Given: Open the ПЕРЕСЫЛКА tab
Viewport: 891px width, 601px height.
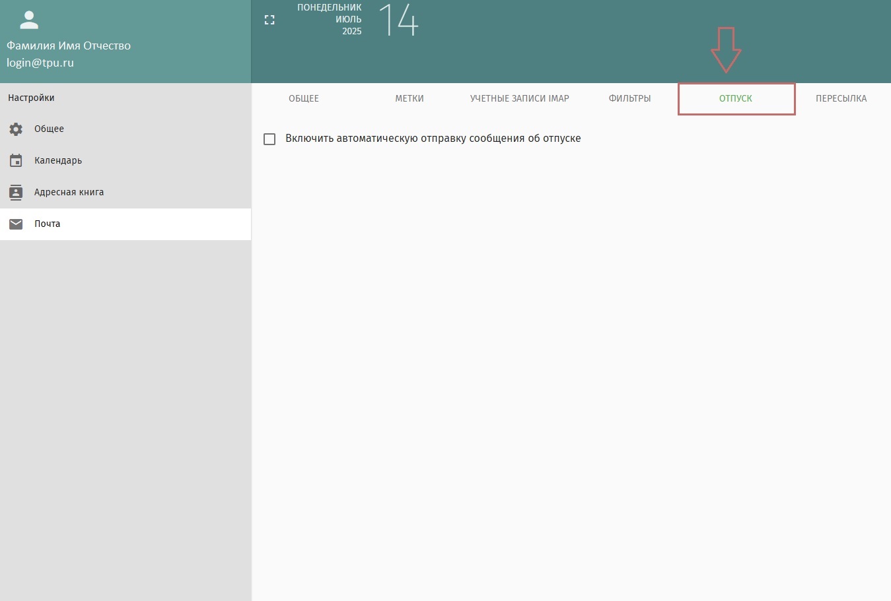Looking at the screenshot, I should click(x=841, y=98).
